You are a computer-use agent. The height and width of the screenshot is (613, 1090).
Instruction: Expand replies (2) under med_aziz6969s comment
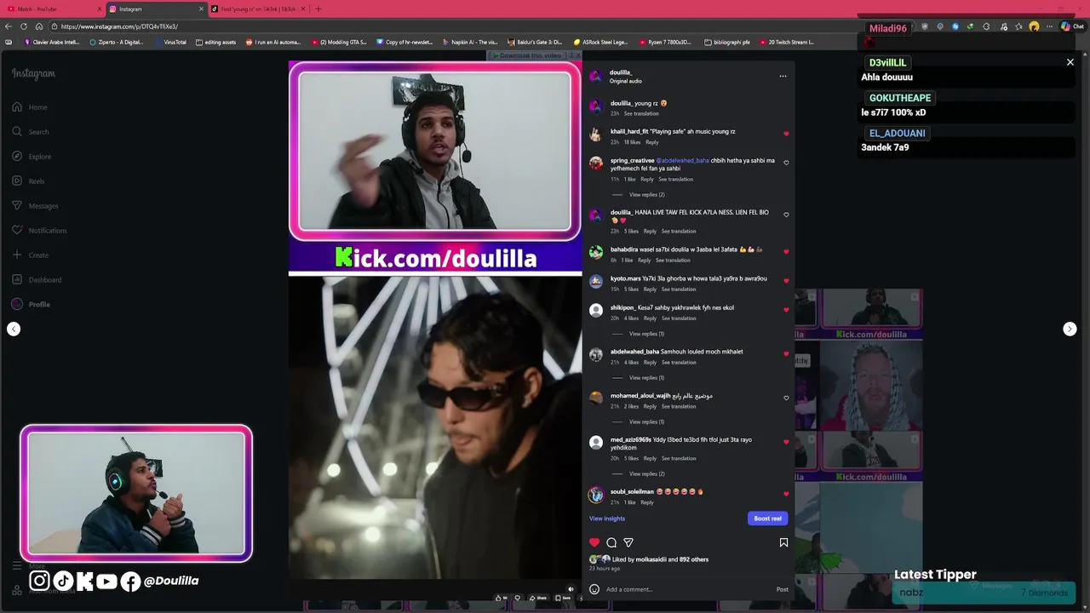[646, 474]
